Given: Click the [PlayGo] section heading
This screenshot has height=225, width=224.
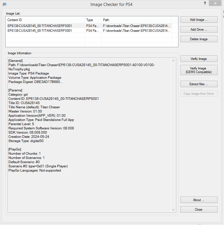Looking at the screenshot, I should pos(15,149).
